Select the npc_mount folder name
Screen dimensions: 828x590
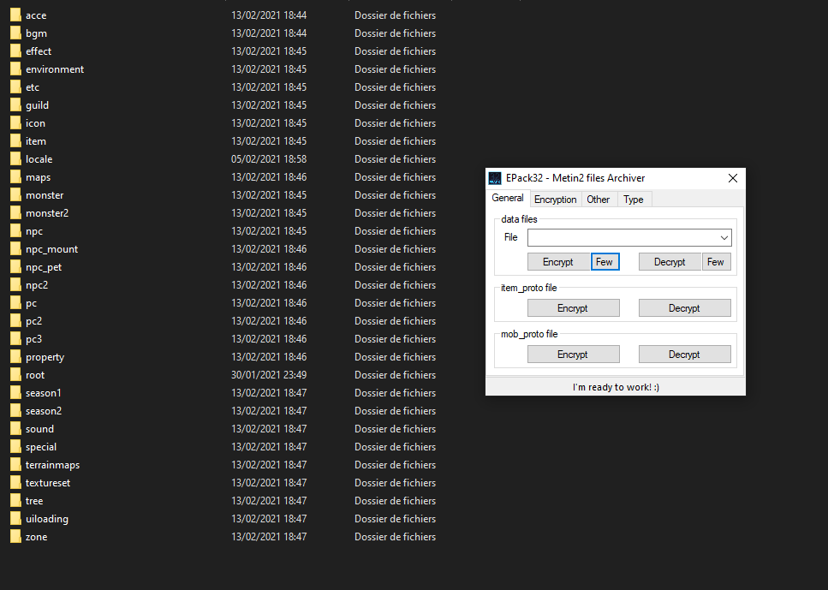pos(51,249)
